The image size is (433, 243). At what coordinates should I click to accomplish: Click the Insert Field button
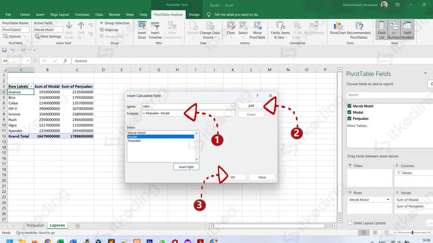tap(186, 167)
